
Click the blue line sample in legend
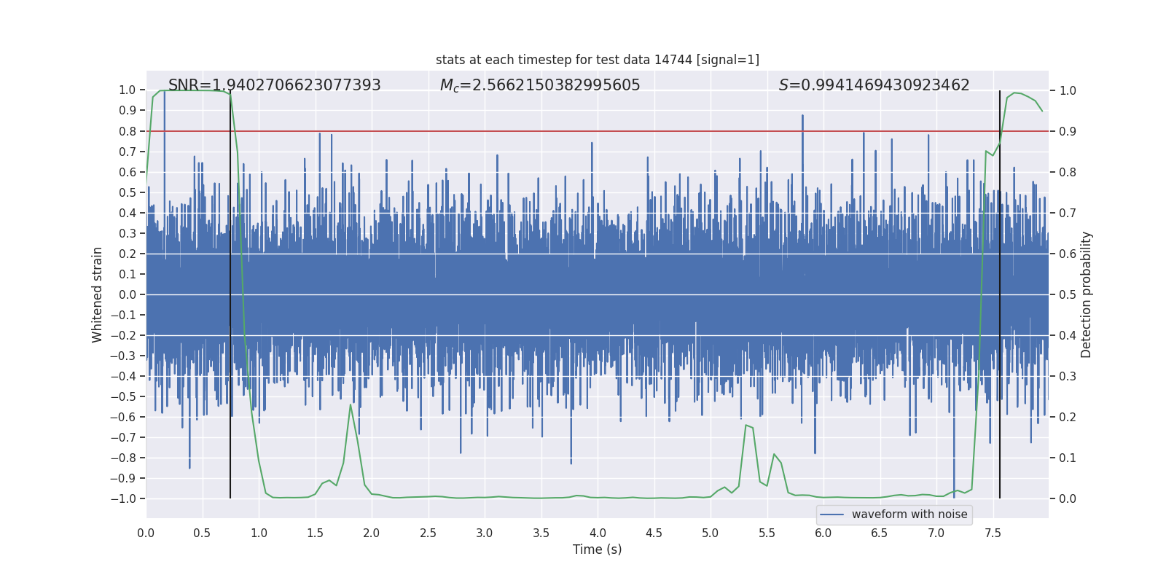832,514
